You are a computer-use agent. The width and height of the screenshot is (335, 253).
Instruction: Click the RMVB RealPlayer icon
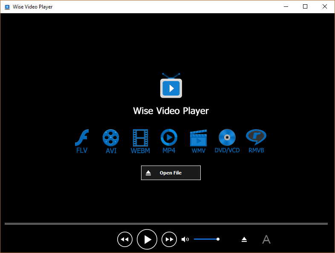pyautogui.click(x=256, y=137)
